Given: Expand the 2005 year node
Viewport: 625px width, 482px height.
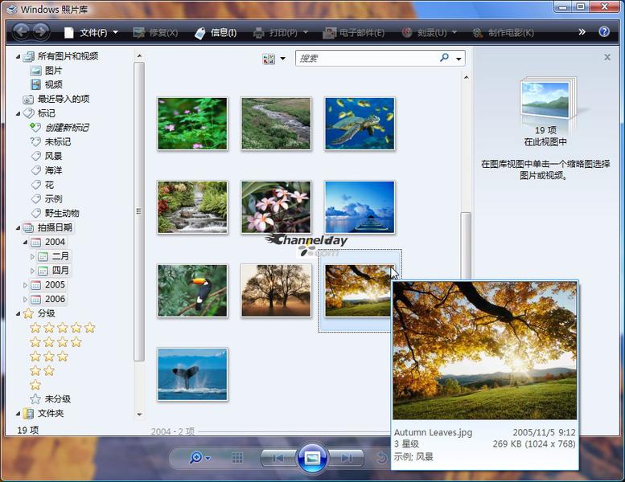Looking at the screenshot, I should [x=25, y=285].
